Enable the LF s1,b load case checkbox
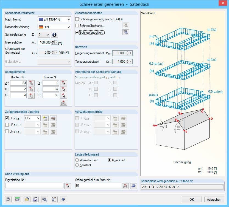The width and height of the screenshot is (229, 207). 7,125
